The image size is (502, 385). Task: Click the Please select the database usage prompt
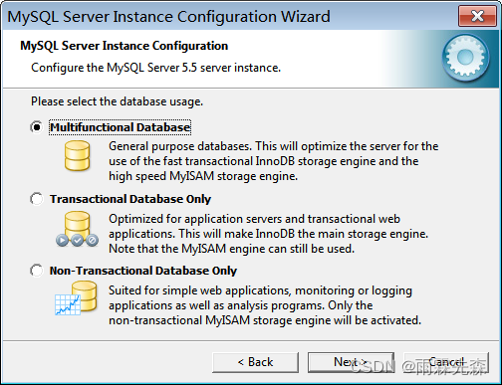[x=117, y=101]
